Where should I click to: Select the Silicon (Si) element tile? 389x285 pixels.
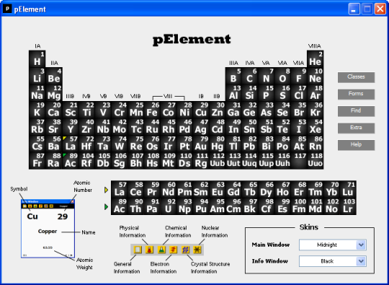[x=249, y=92]
